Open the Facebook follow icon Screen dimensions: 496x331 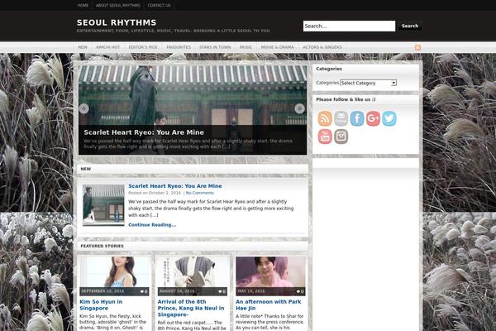(x=357, y=118)
